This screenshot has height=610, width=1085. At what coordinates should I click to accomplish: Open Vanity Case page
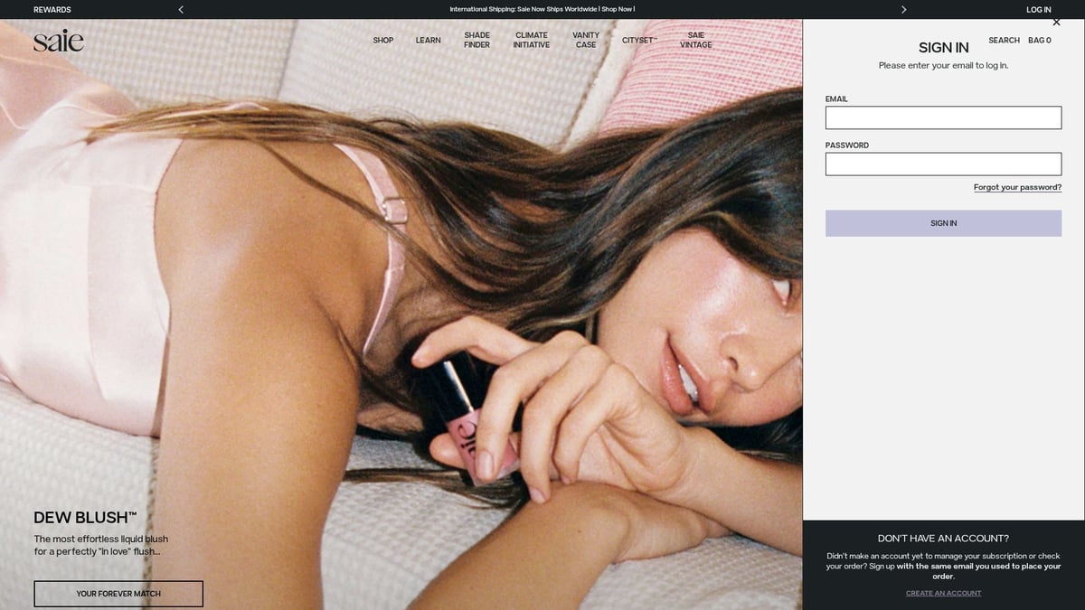pos(586,40)
